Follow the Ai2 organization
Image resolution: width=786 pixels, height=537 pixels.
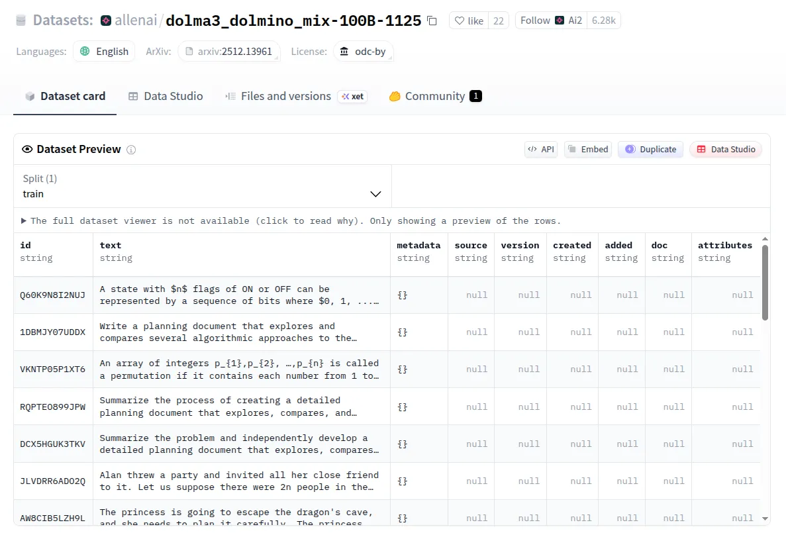[x=551, y=21]
